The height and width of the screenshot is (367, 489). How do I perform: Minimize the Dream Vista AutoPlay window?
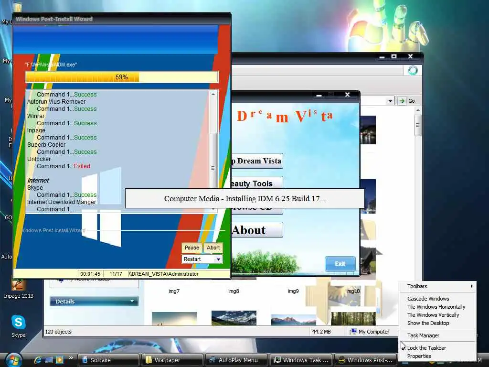[319, 95]
